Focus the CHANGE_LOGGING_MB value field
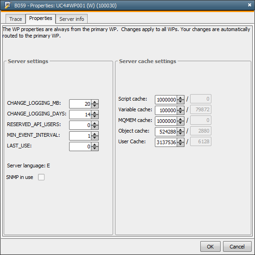The height and width of the screenshot is (255, 255). coord(80,104)
